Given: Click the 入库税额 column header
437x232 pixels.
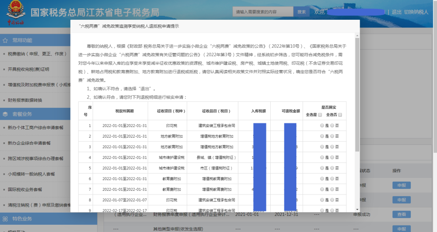Looking at the screenshot, I should coord(258,111).
